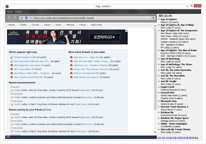Image resolution: width=206 pixels, height=144 pixels.
Task: Click the blue game library link at bottom right
Action: (x=178, y=138)
